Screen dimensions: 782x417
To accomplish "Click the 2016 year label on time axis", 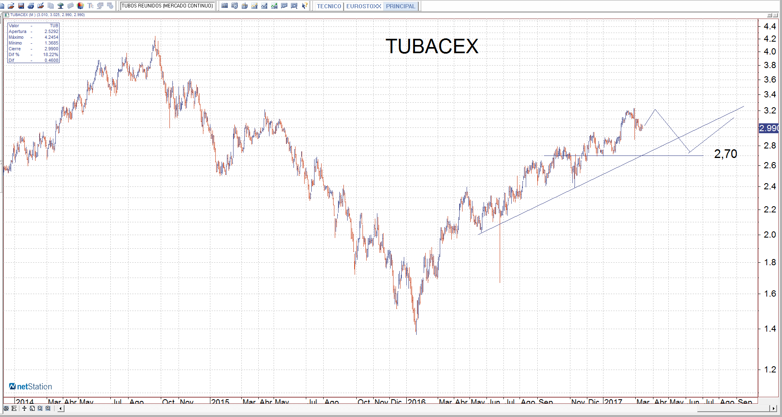I will pyautogui.click(x=416, y=401).
